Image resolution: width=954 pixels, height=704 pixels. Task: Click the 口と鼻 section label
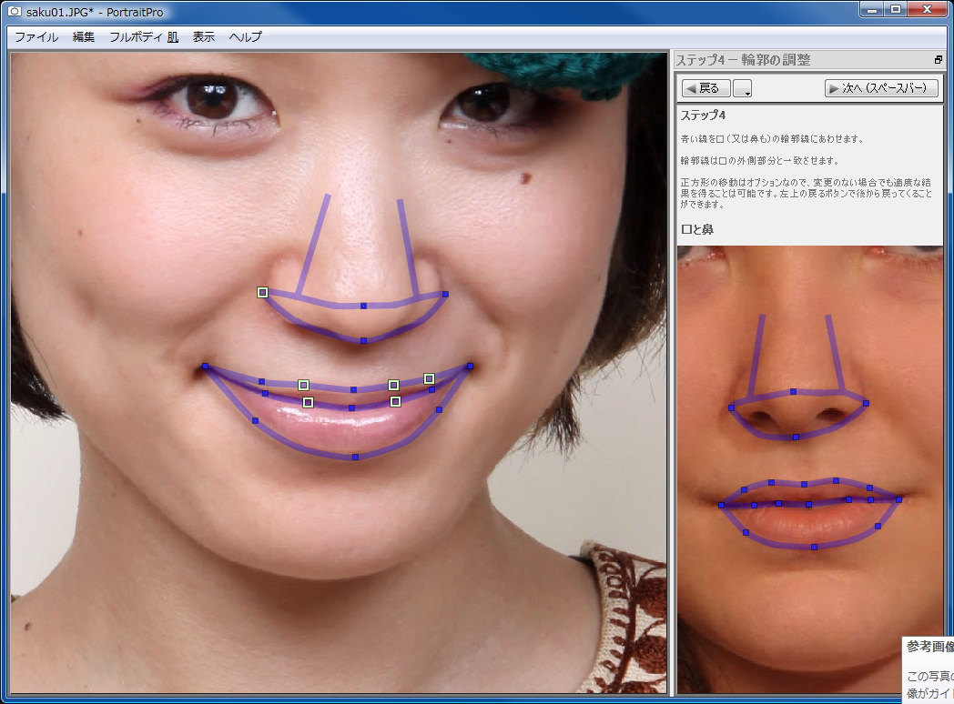click(x=697, y=229)
